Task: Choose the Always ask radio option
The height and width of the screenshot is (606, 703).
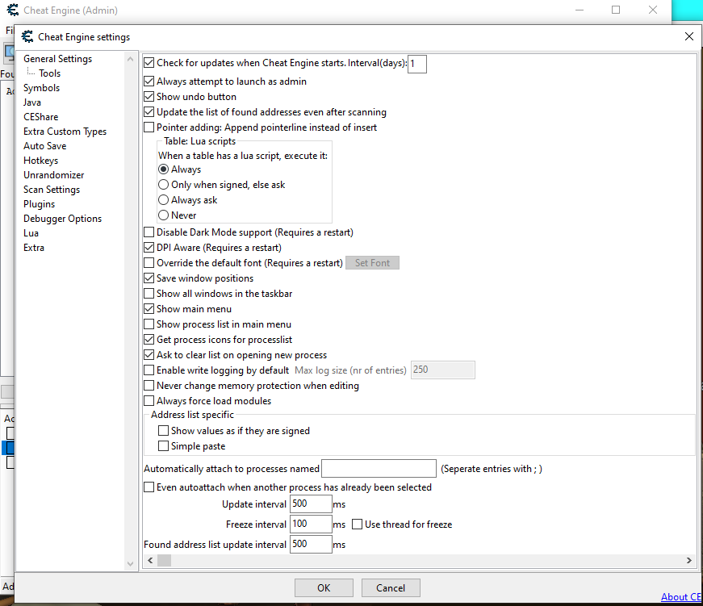Action: point(164,200)
